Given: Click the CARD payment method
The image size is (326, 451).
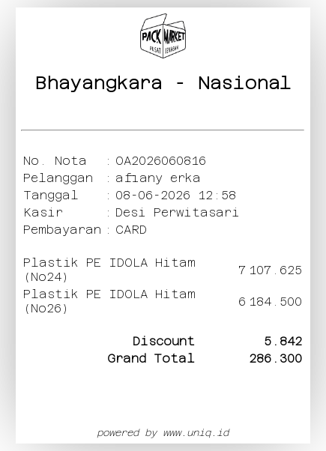Looking at the screenshot, I should 131,230.
